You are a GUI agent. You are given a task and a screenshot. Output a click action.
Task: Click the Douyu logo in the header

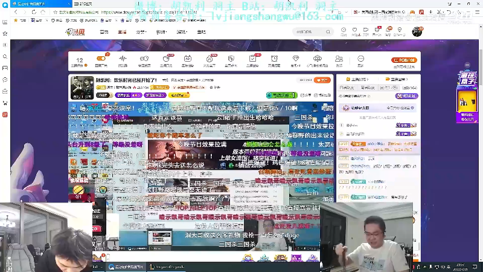[75, 32]
